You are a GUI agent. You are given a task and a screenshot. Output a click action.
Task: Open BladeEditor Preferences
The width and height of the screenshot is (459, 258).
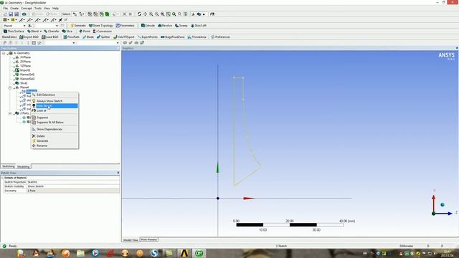[x=220, y=37]
